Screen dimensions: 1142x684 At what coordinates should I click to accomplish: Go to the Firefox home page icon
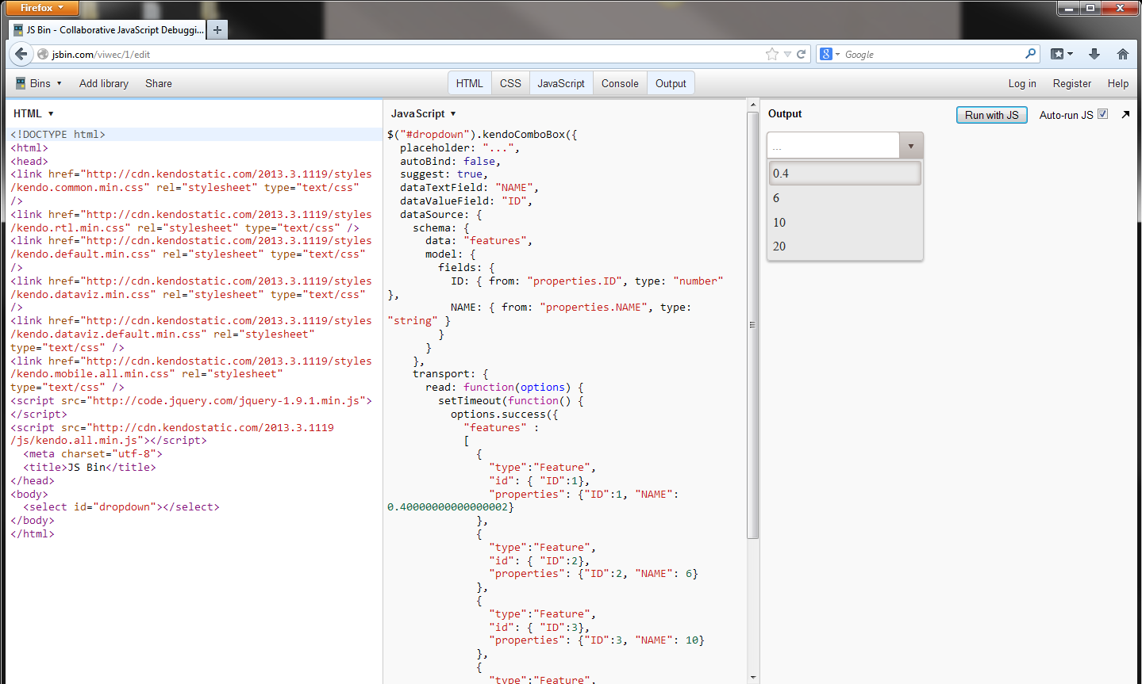tap(1122, 54)
